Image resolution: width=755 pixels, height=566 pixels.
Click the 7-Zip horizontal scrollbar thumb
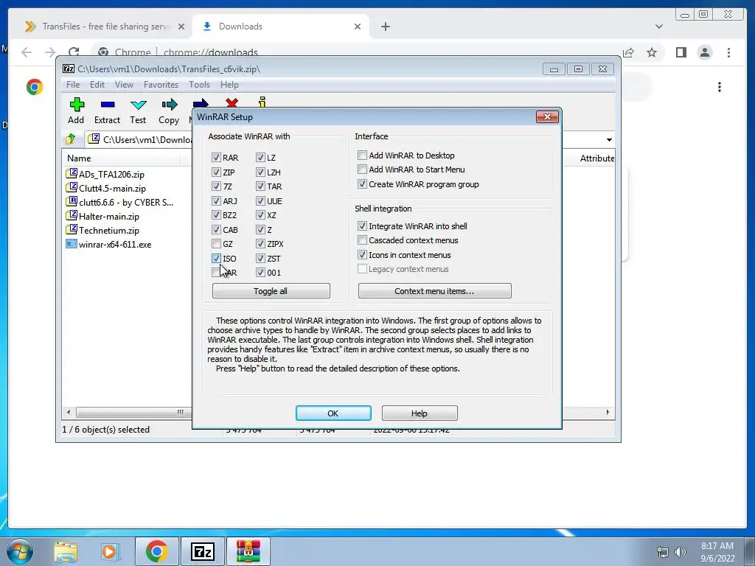click(x=134, y=413)
